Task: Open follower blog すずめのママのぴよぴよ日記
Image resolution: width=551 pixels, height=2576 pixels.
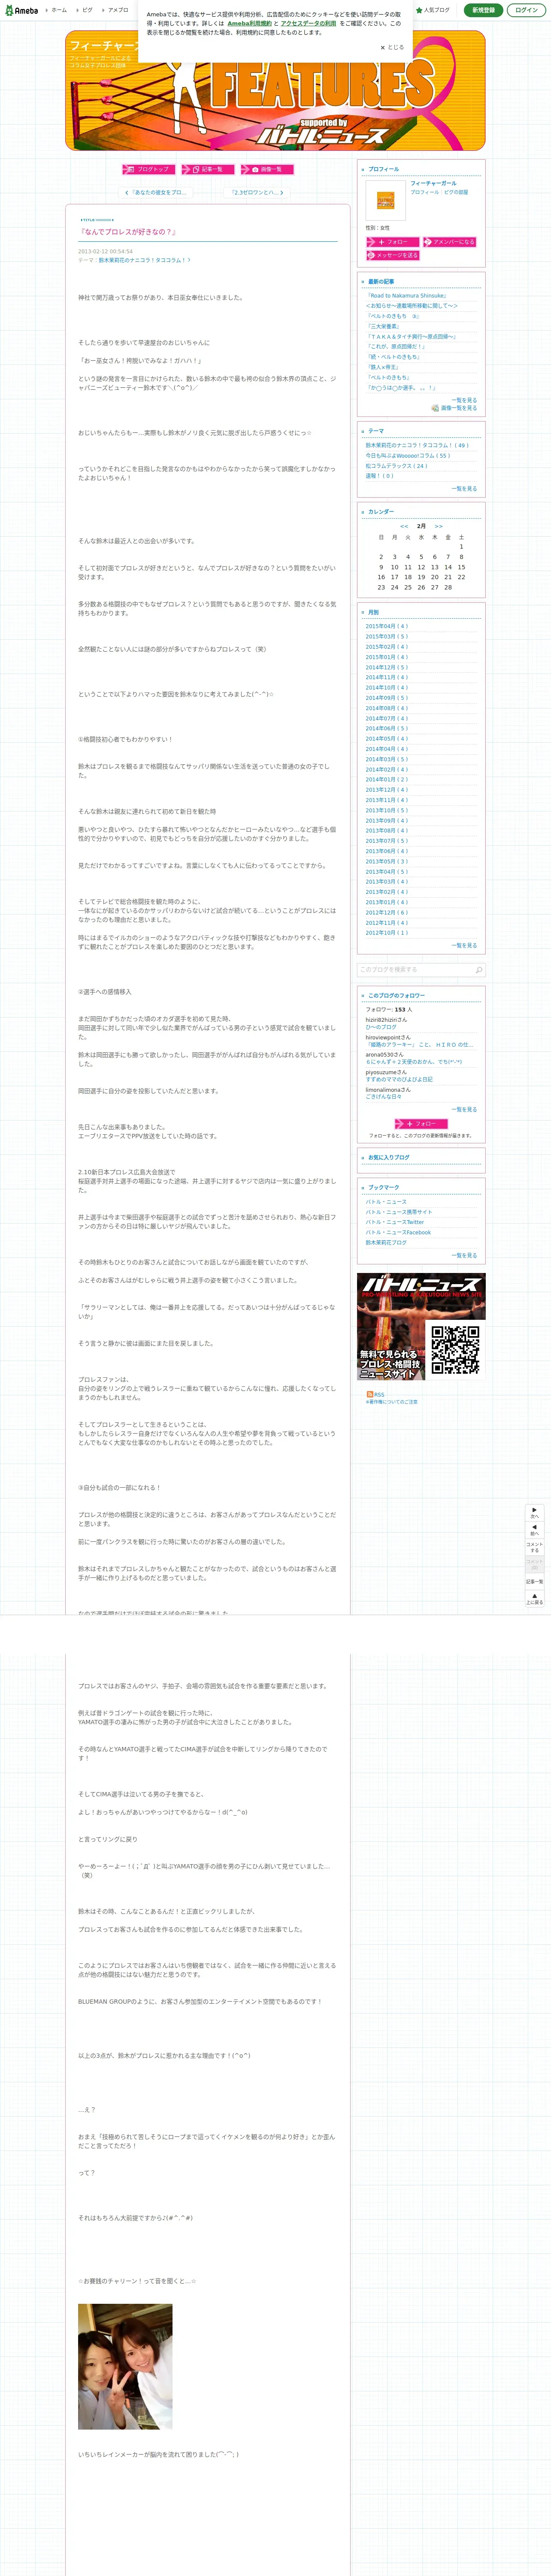Action: [399, 1080]
